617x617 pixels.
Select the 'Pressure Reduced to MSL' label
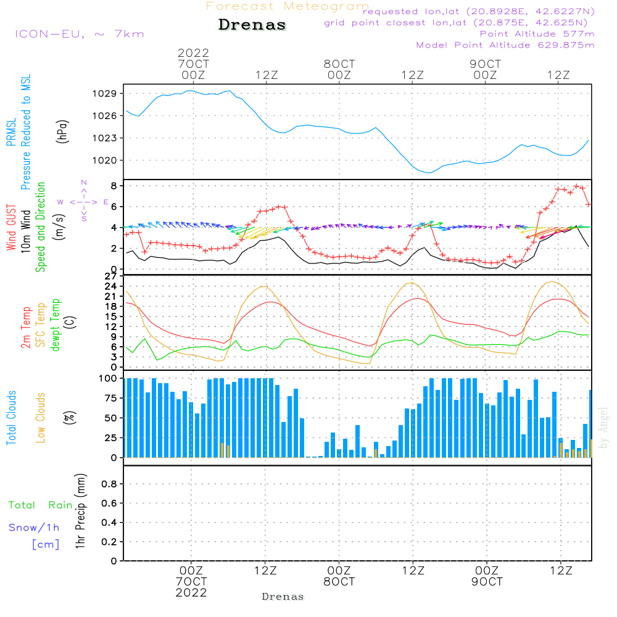25,132
